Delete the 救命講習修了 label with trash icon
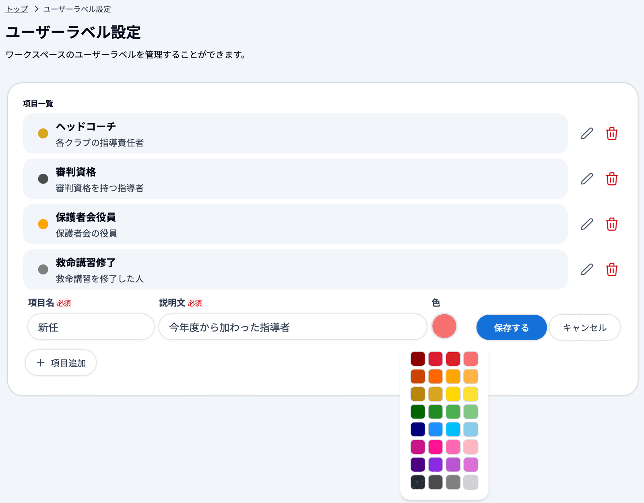Screen dimensions: 644x503 point(612,270)
